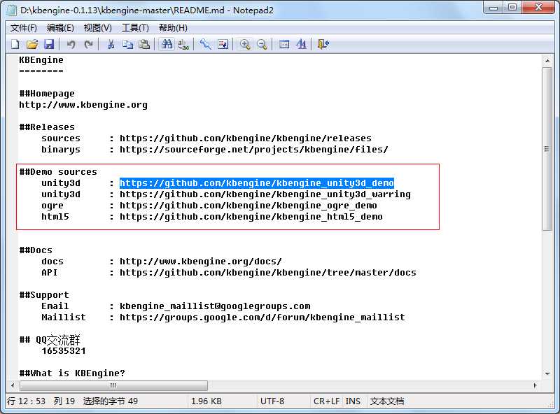
Task: Click the ##Demo sources heading text
Action: coord(58,172)
